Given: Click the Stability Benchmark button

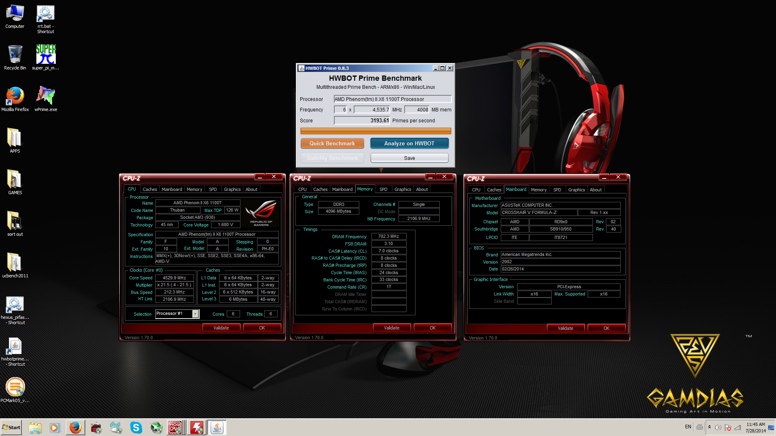Looking at the screenshot, I should pos(332,158).
